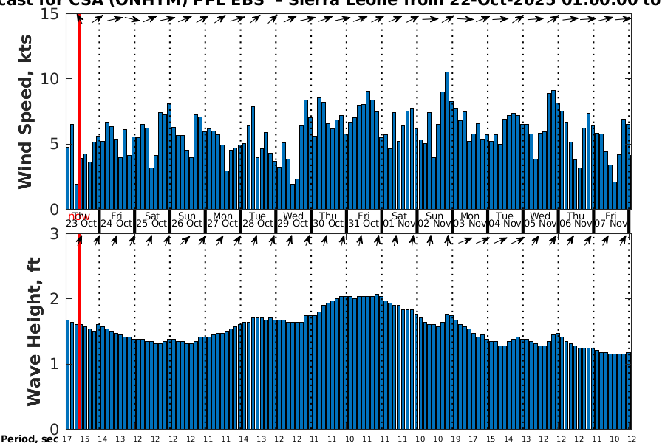The height and width of the screenshot is (443, 665).
Task: Click the red 'now' line in wave chart
Action: [x=79, y=332]
